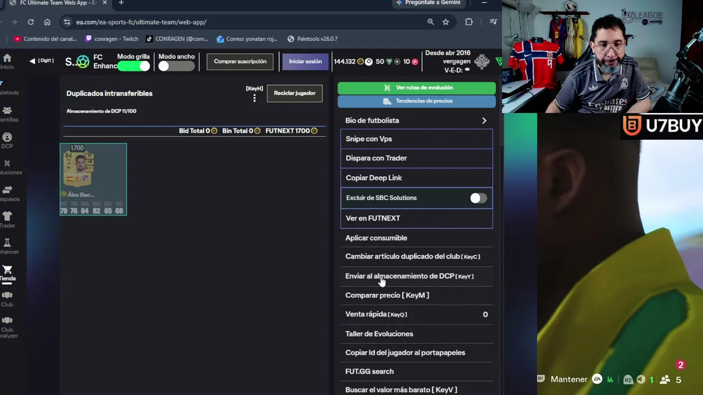703x395 pixels.
Task: Click the FC Enhancer soccer ball logo
Action: coord(82,61)
